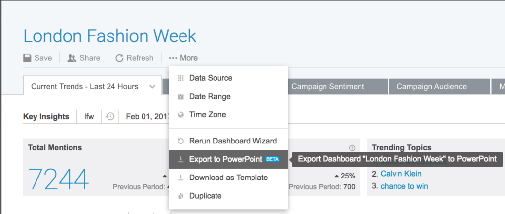The image size is (505, 214).
Task: Click the Data Source grid icon
Action: pos(180,78)
